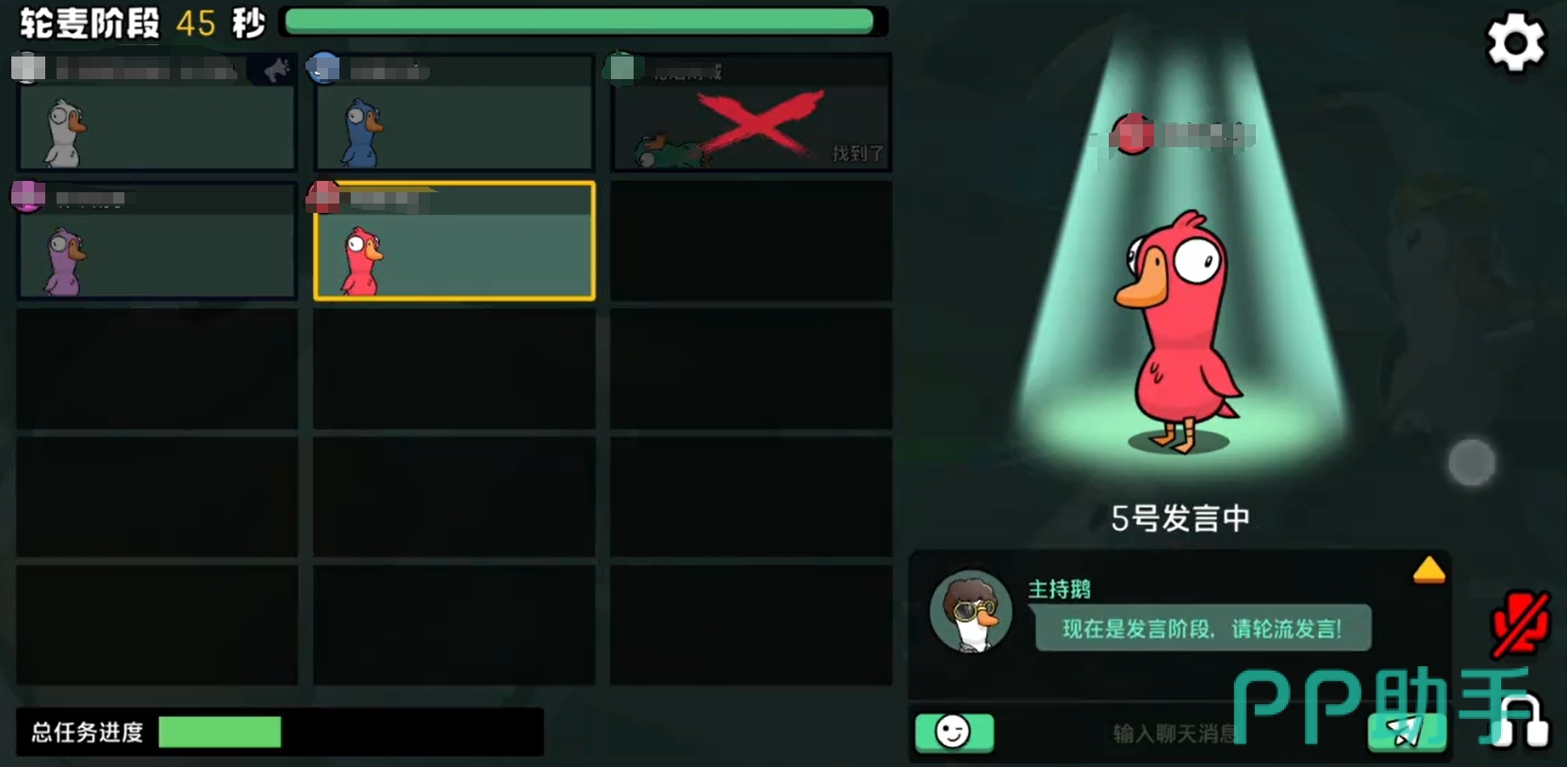Send message with paper plane button

[1407, 732]
